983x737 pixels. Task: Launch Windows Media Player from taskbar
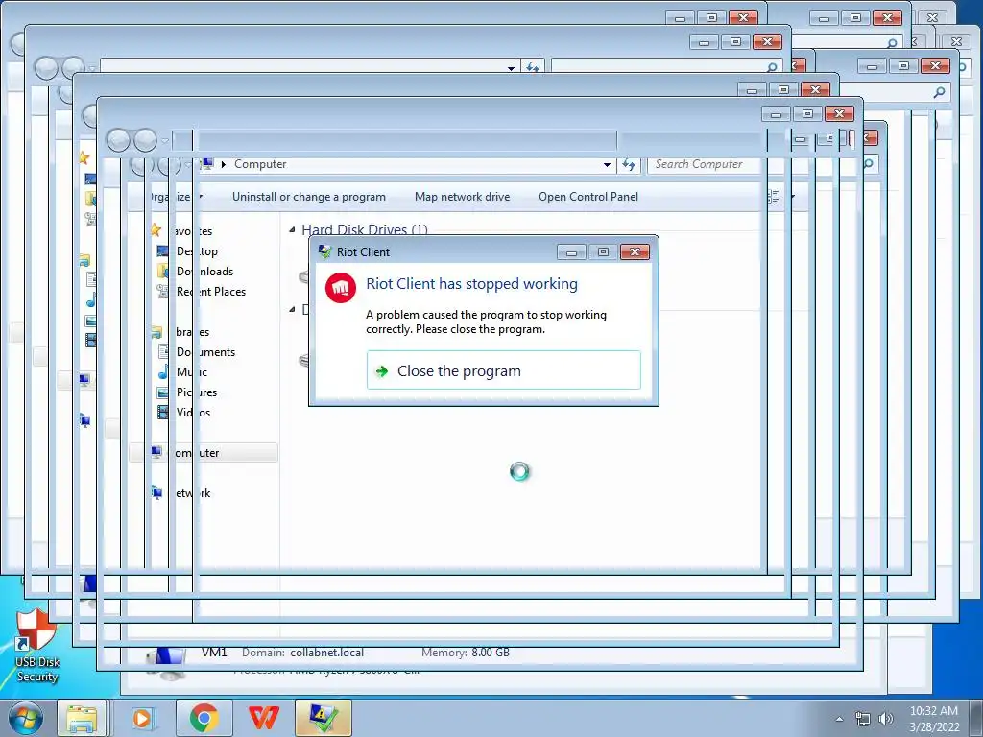click(142, 719)
